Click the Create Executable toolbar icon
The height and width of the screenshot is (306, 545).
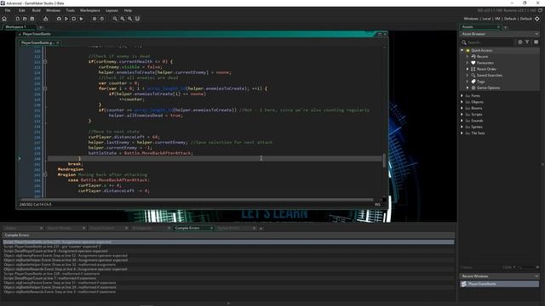pyautogui.click(x=45, y=19)
